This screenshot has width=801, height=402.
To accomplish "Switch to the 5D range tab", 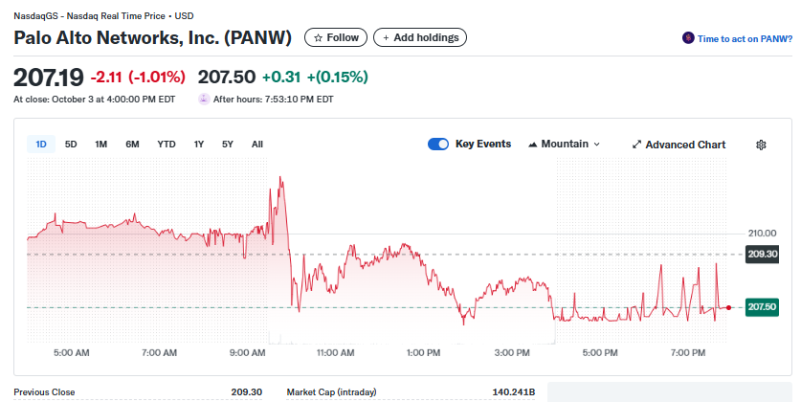I will [x=71, y=145].
